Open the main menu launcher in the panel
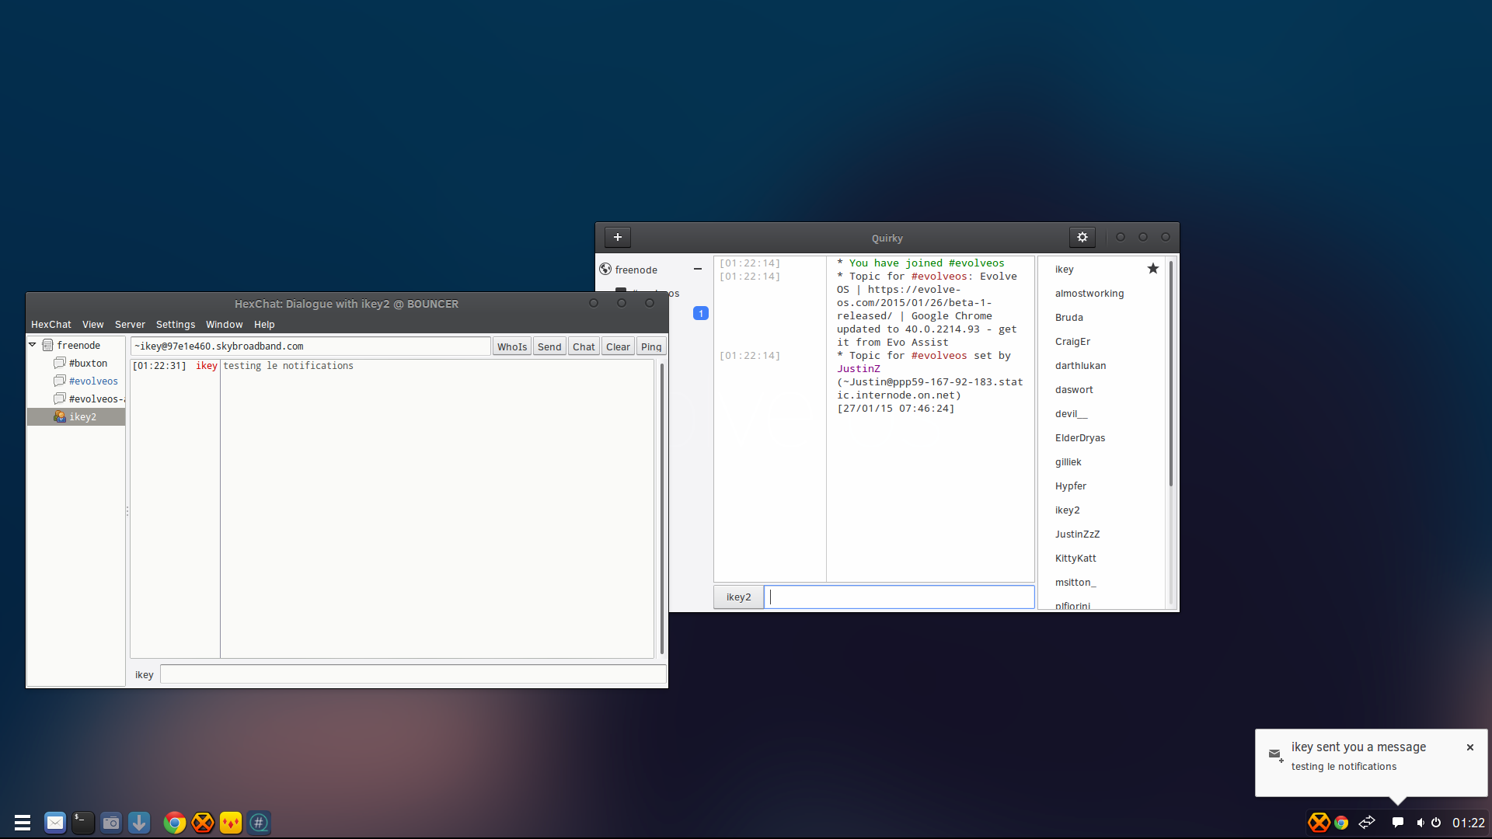Image resolution: width=1492 pixels, height=839 pixels. 23,822
